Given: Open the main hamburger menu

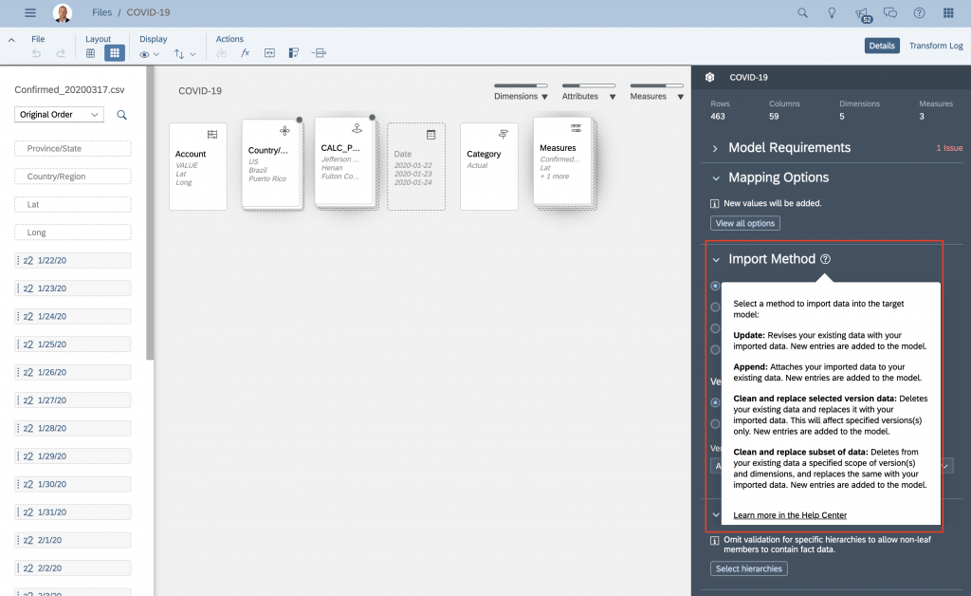Looking at the screenshot, I should (x=29, y=12).
